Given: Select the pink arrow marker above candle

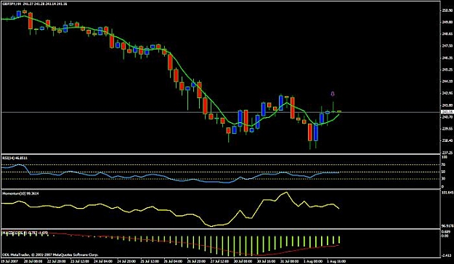Looking at the screenshot, I should [x=333, y=94].
